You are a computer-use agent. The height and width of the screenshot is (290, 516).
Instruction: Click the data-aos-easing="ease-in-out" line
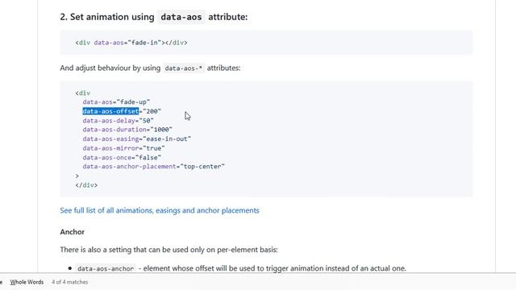point(137,139)
